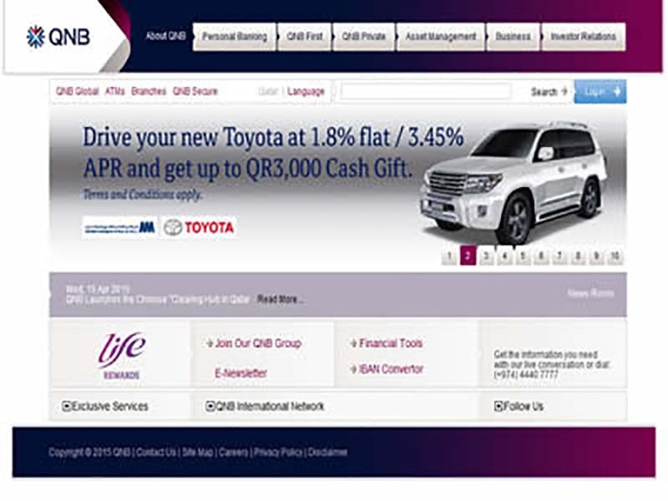Click the Login button
Image resolution: width=668 pixels, height=501 pixels.
point(600,92)
